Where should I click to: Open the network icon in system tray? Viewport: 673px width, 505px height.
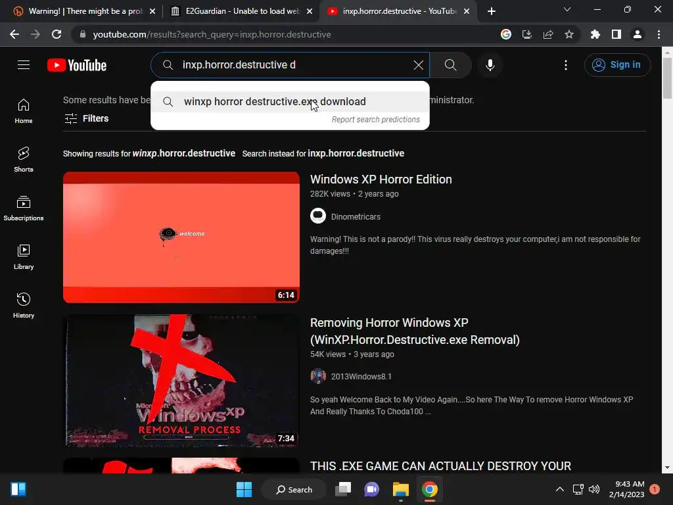click(578, 489)
